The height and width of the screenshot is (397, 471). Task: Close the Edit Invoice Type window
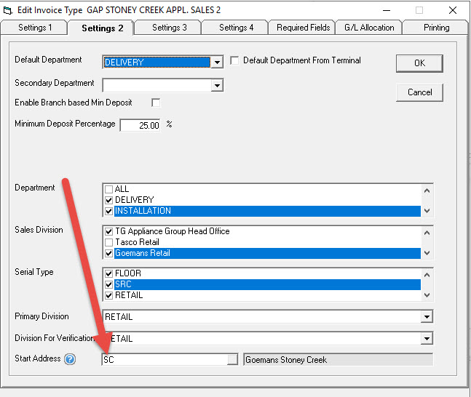[x=452, y=10]
